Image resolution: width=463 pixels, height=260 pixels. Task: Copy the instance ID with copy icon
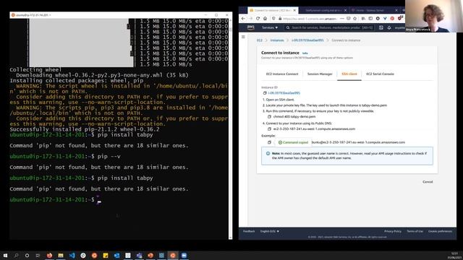265,93
